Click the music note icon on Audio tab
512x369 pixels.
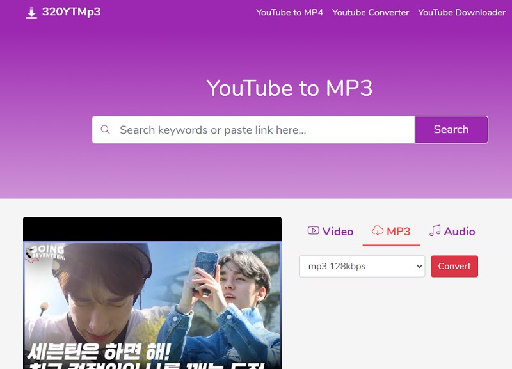[435, 230]
